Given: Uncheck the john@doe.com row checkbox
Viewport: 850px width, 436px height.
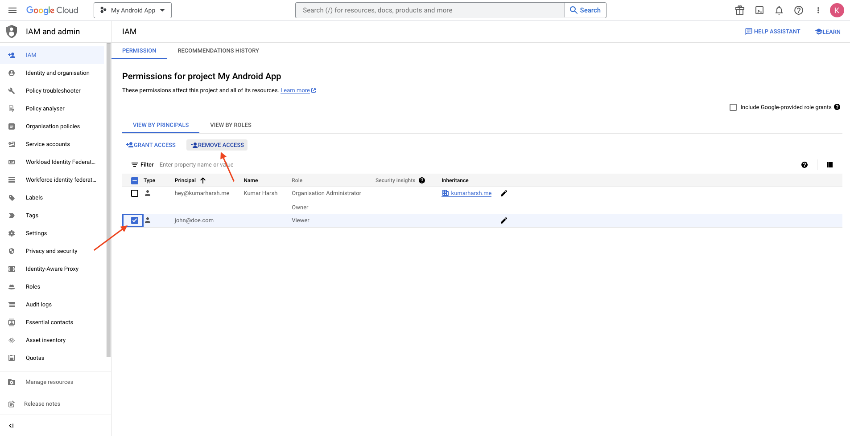Looking at the screenshot, I should [135, 220].
